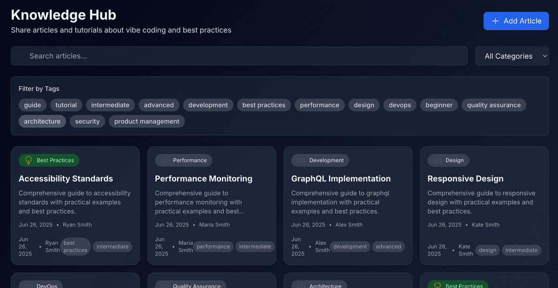Screen dimensions: 558x288
Task: Click the Search articles input field
Action: 239,56
